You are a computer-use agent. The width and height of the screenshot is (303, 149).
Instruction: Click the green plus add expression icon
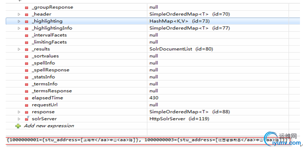[18, 126]
